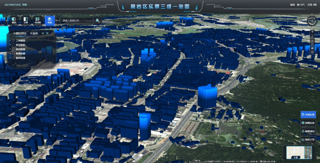Check the 现状数据 layer checkbox
Viewport: 320px width, 163px height.
(14, 45)
